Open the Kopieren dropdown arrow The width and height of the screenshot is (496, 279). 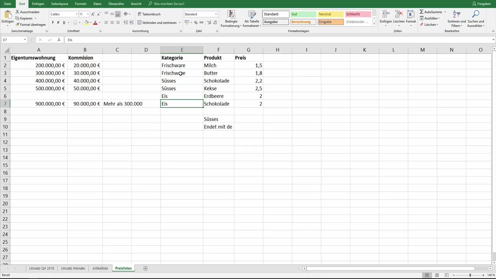click(x=36, y=18)
